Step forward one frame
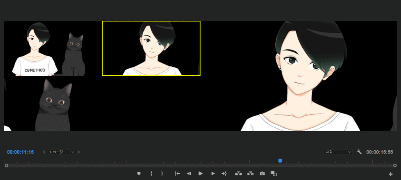This screenshot has height=180, width=401. [212, 173]
